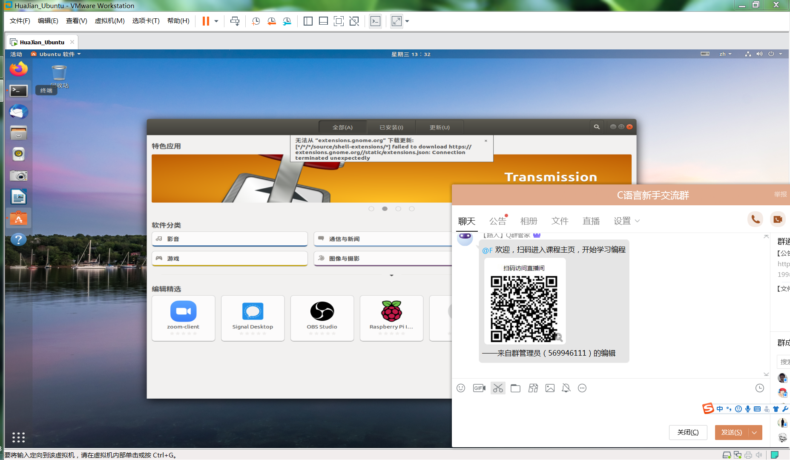
Task: Select the fourth featured banner dot
Action: click(411, 209)
